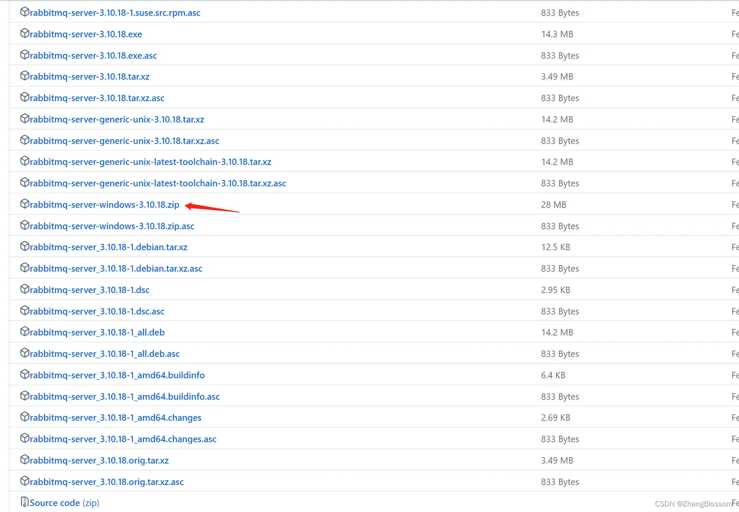Download rabbitmq-server-3.10.18.tar.xz archive
This screenshot has width=739, height=512.
90,77
